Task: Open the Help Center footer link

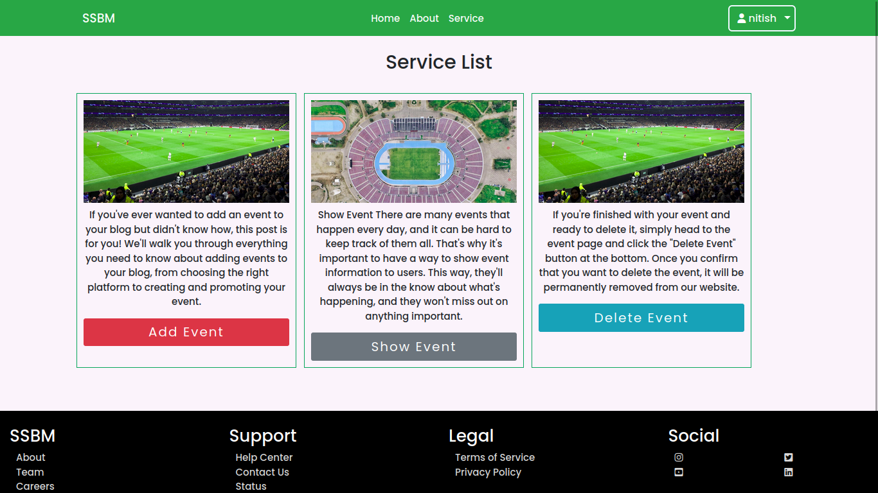Action: 264,458
